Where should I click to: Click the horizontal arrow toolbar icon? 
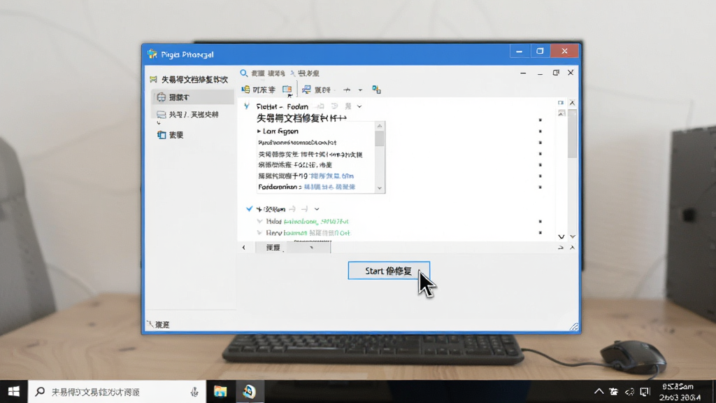(347, 90)
